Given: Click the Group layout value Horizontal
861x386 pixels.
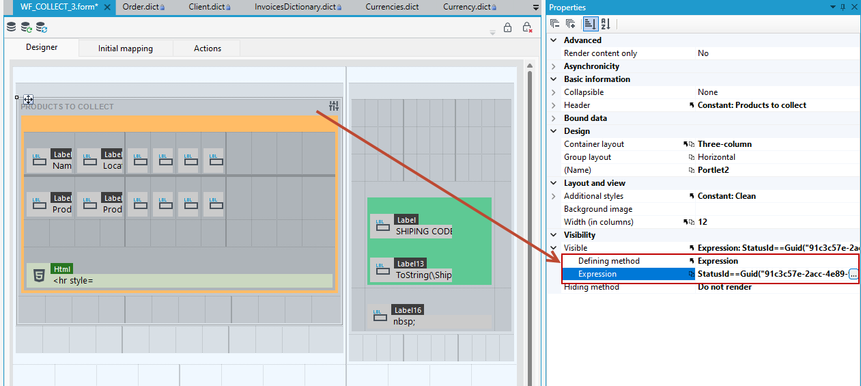Looking at the screenshot, I should (718, 157).
